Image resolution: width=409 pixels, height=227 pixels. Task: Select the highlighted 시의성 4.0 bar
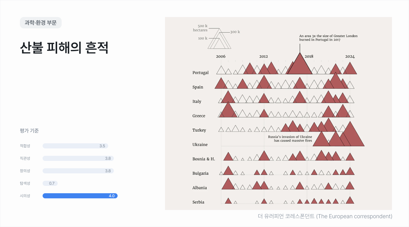tap(80, 196)
